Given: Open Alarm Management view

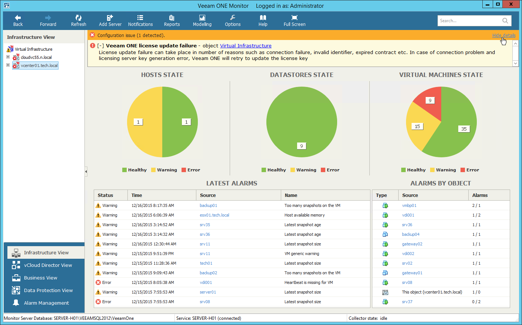Looking at the screenshot, I should [46, 303].
